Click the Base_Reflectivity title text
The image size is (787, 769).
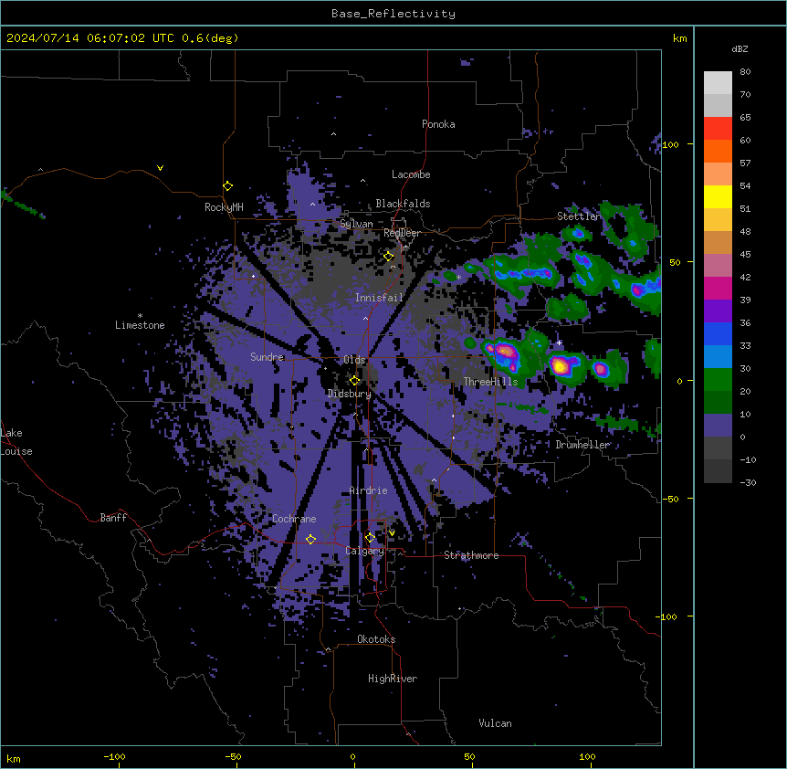393,14
